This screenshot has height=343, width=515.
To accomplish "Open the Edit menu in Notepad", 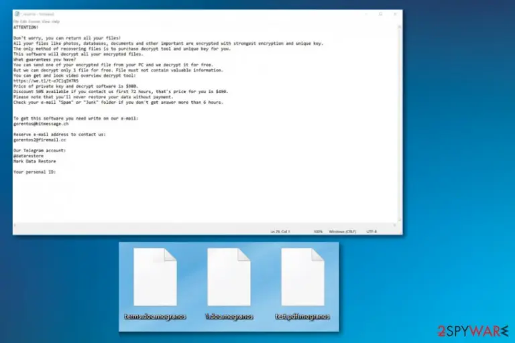I will 23,21.
